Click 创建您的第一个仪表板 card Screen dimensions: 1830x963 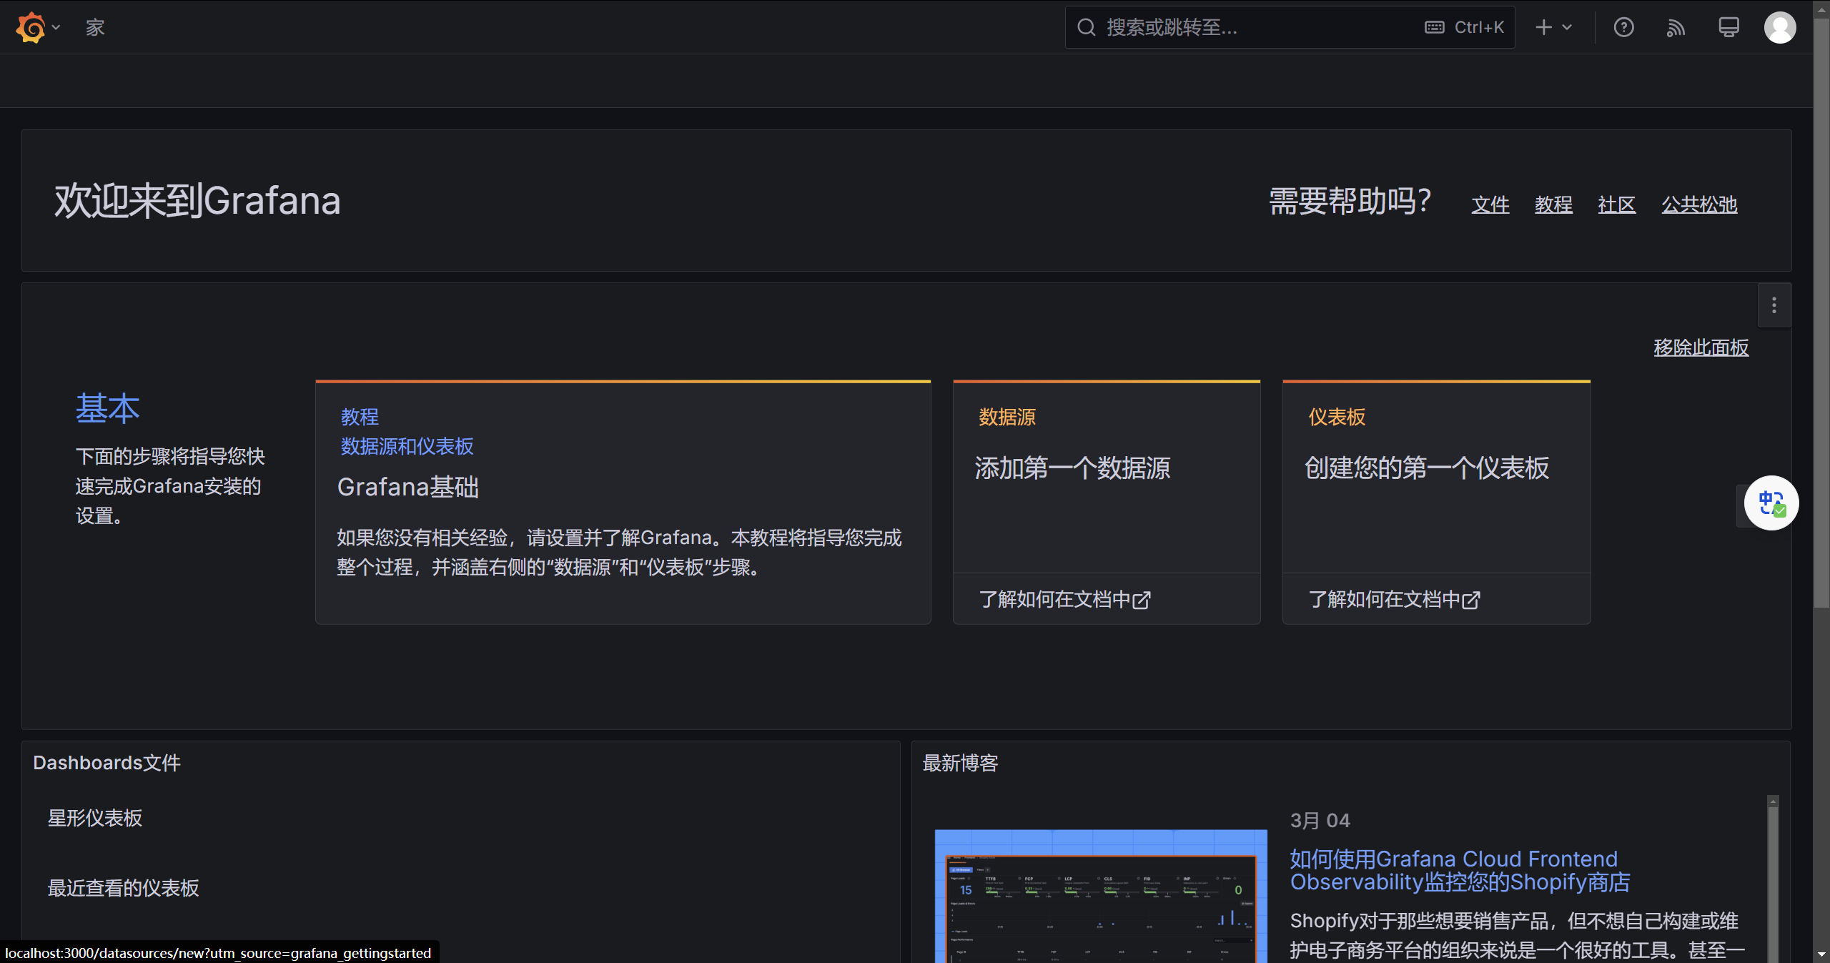pyautogui.click(x=1436, y=477)
